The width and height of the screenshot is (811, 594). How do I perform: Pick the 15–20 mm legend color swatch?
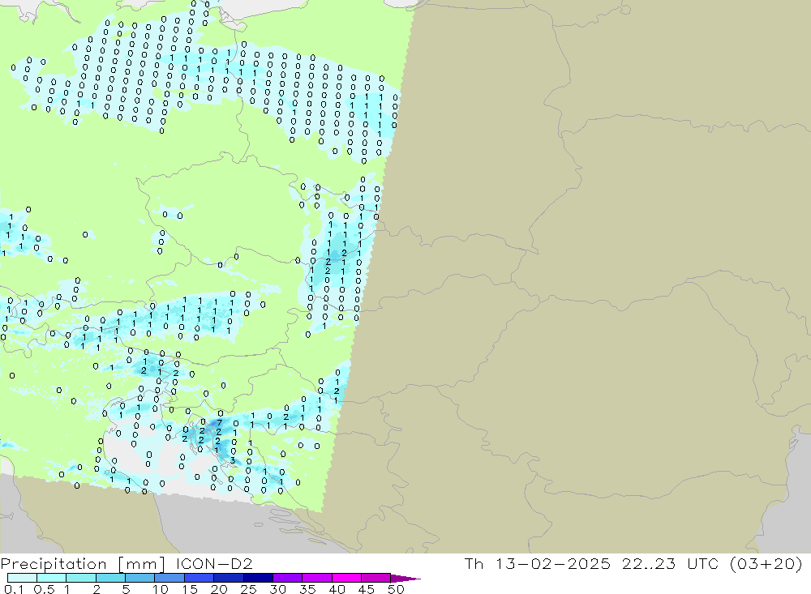[x=200, y=578]
